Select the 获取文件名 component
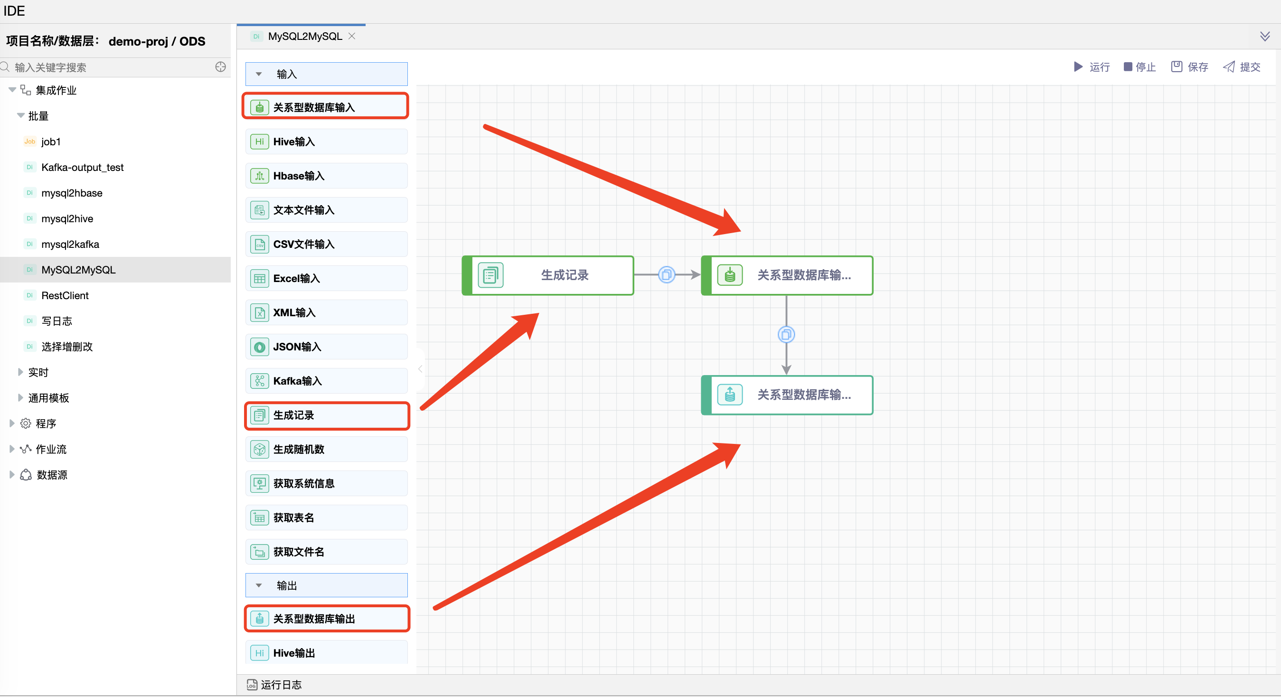Image resolution: width=1281 pixels, height=697 pixels. pos(325,551)
